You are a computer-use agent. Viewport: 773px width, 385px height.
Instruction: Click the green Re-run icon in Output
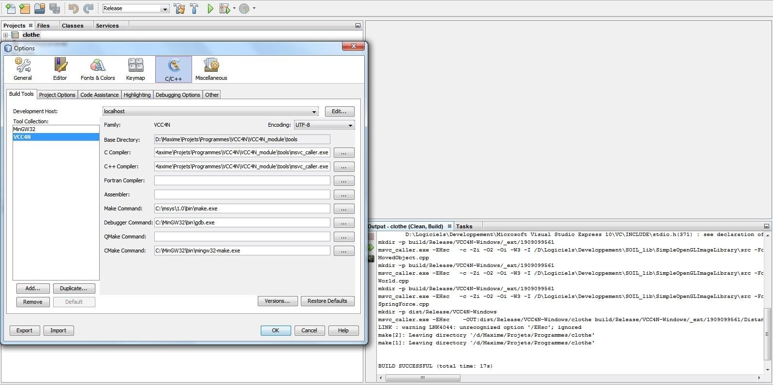pos(371,247)
